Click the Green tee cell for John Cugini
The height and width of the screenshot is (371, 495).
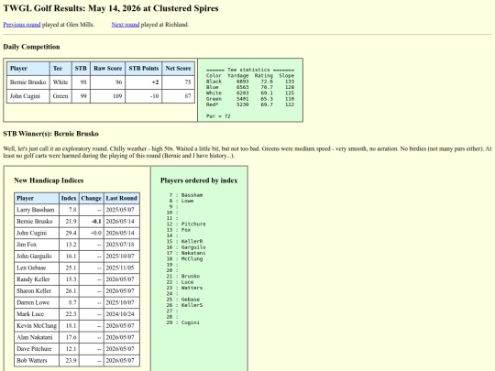click(x=60, y=96)
